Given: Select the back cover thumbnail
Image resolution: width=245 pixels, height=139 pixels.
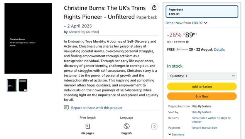Looking at the screenshot, I should pyautogui.click(x=23, y=85).
